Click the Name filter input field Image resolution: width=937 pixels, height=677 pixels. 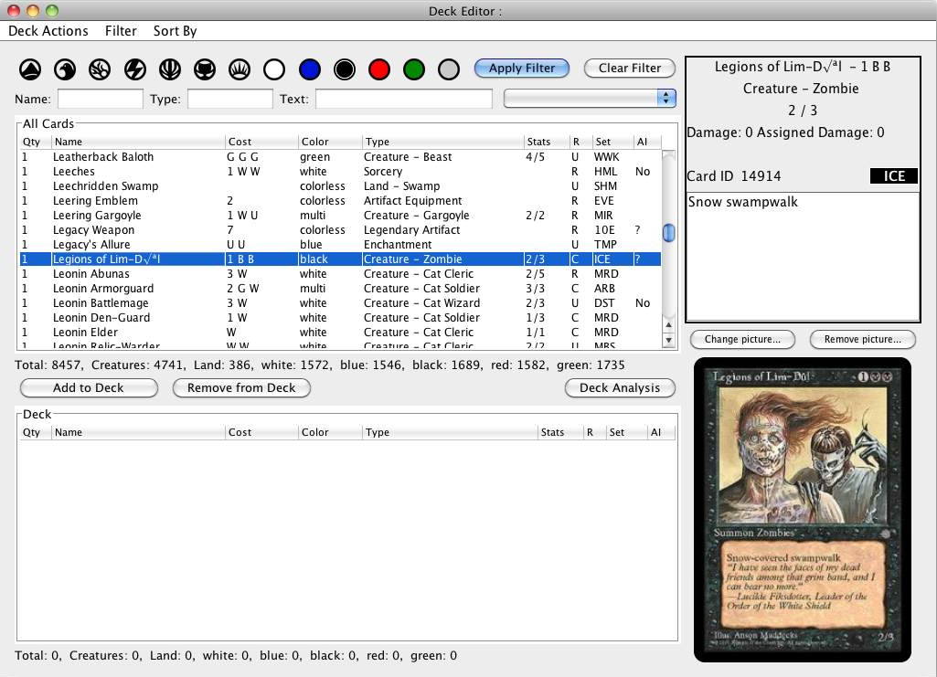coord(101,99)
